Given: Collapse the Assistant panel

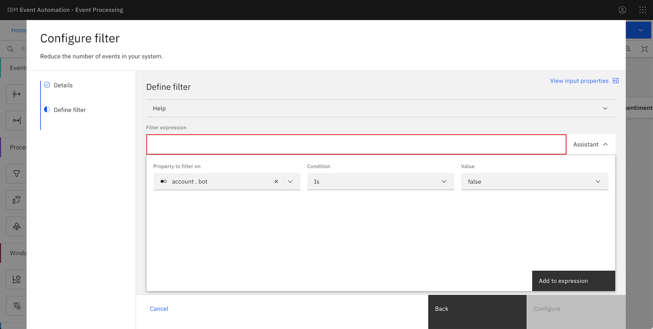Looking at the screenshot, I should (590, 144).
